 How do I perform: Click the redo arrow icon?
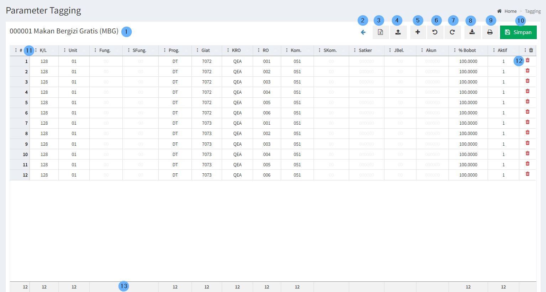pyautogui.click(x=452, y=32)
